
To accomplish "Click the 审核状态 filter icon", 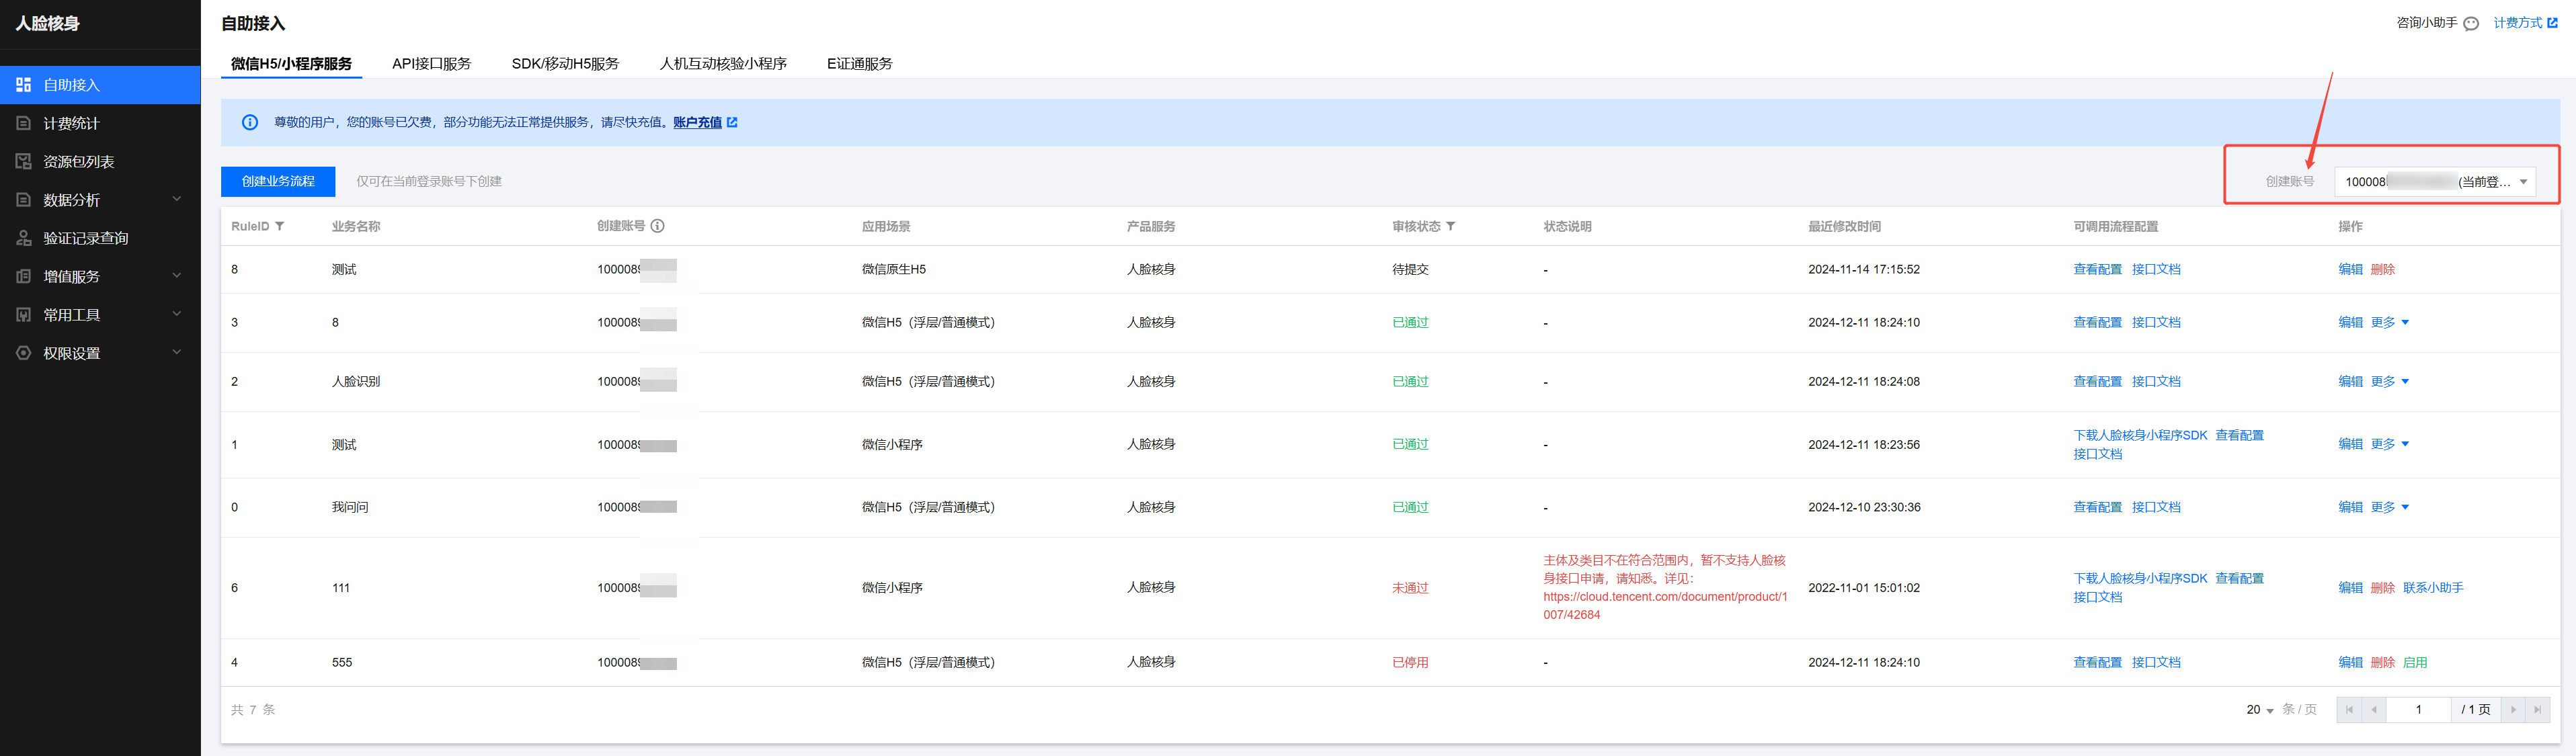I will point(1451,227).
